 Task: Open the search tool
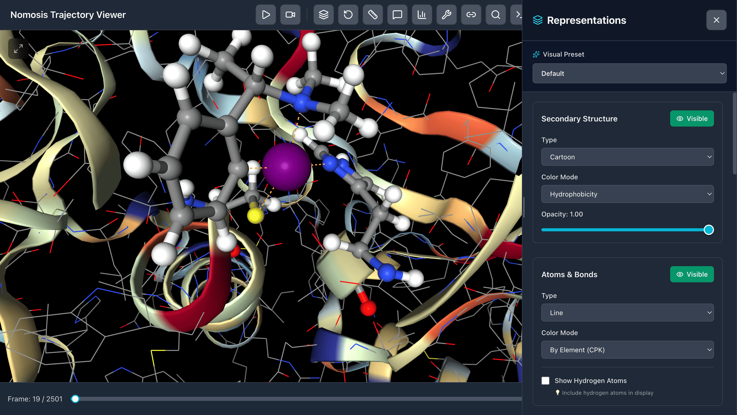495,15
